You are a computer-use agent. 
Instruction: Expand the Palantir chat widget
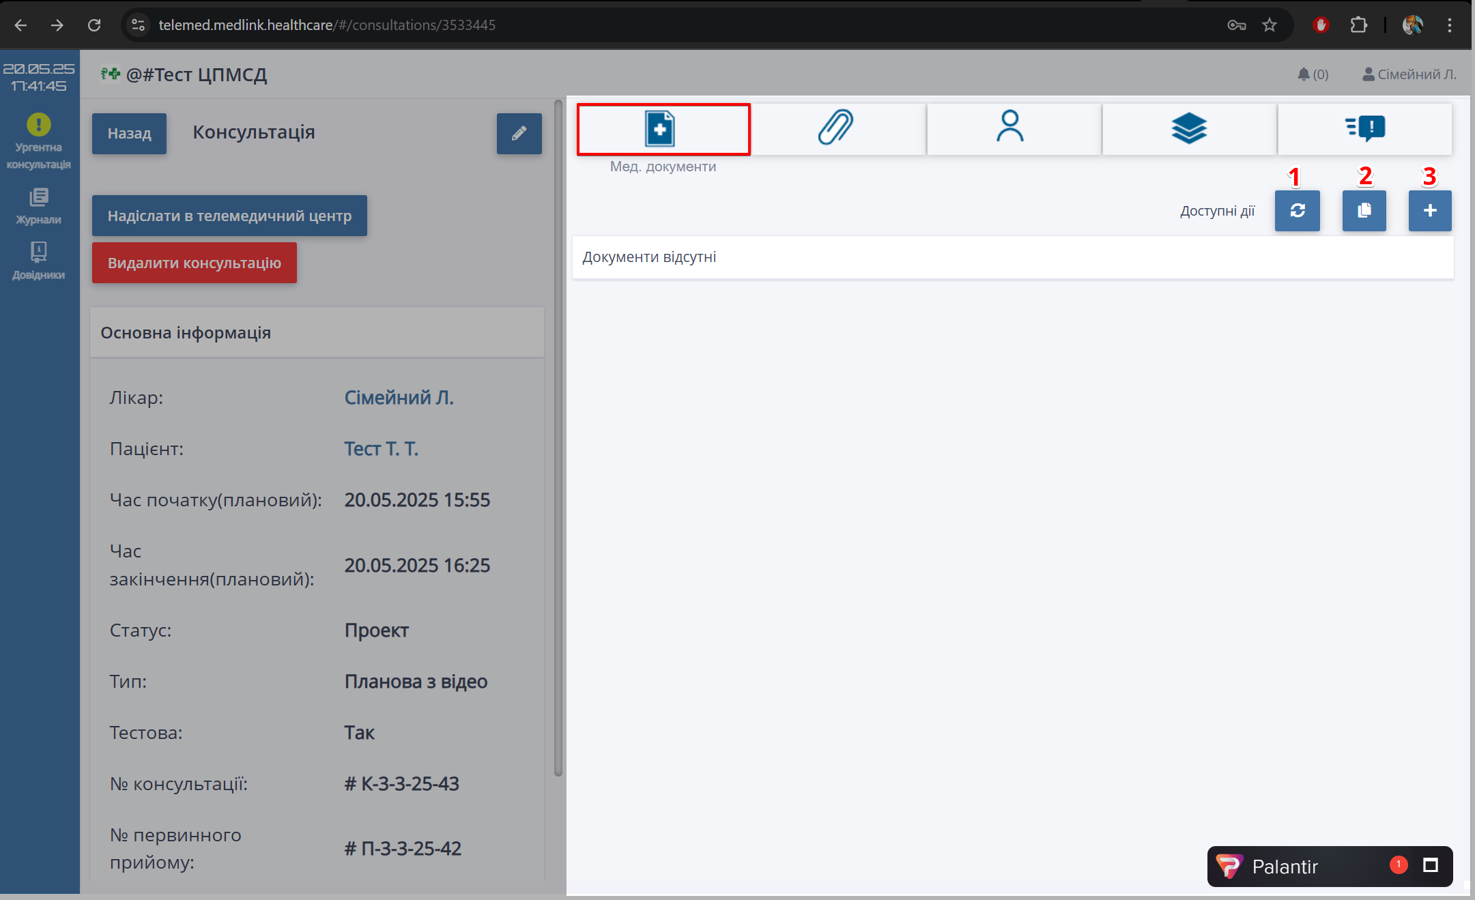1430,866
